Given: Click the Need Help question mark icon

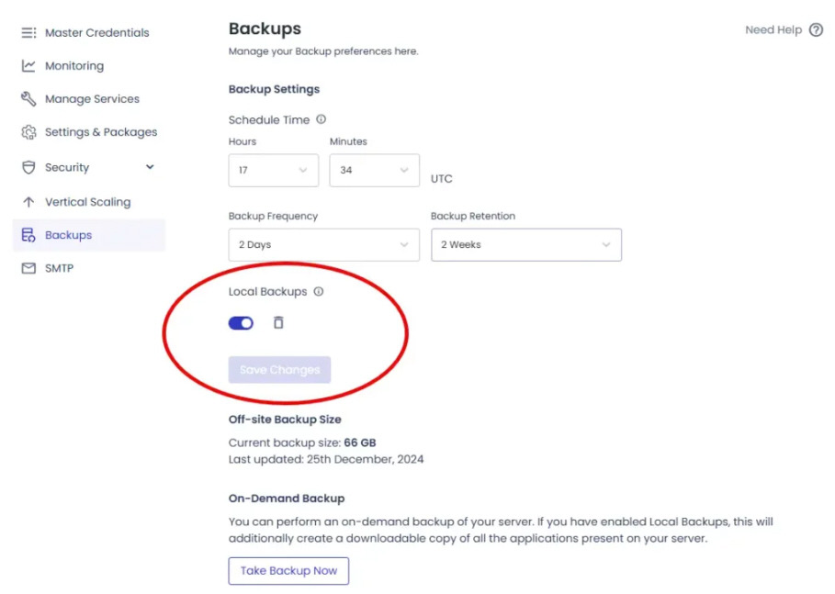Looking at the screenshot, I should pos(816,30).
